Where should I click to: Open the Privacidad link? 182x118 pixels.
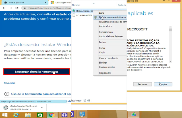(10, 83)
